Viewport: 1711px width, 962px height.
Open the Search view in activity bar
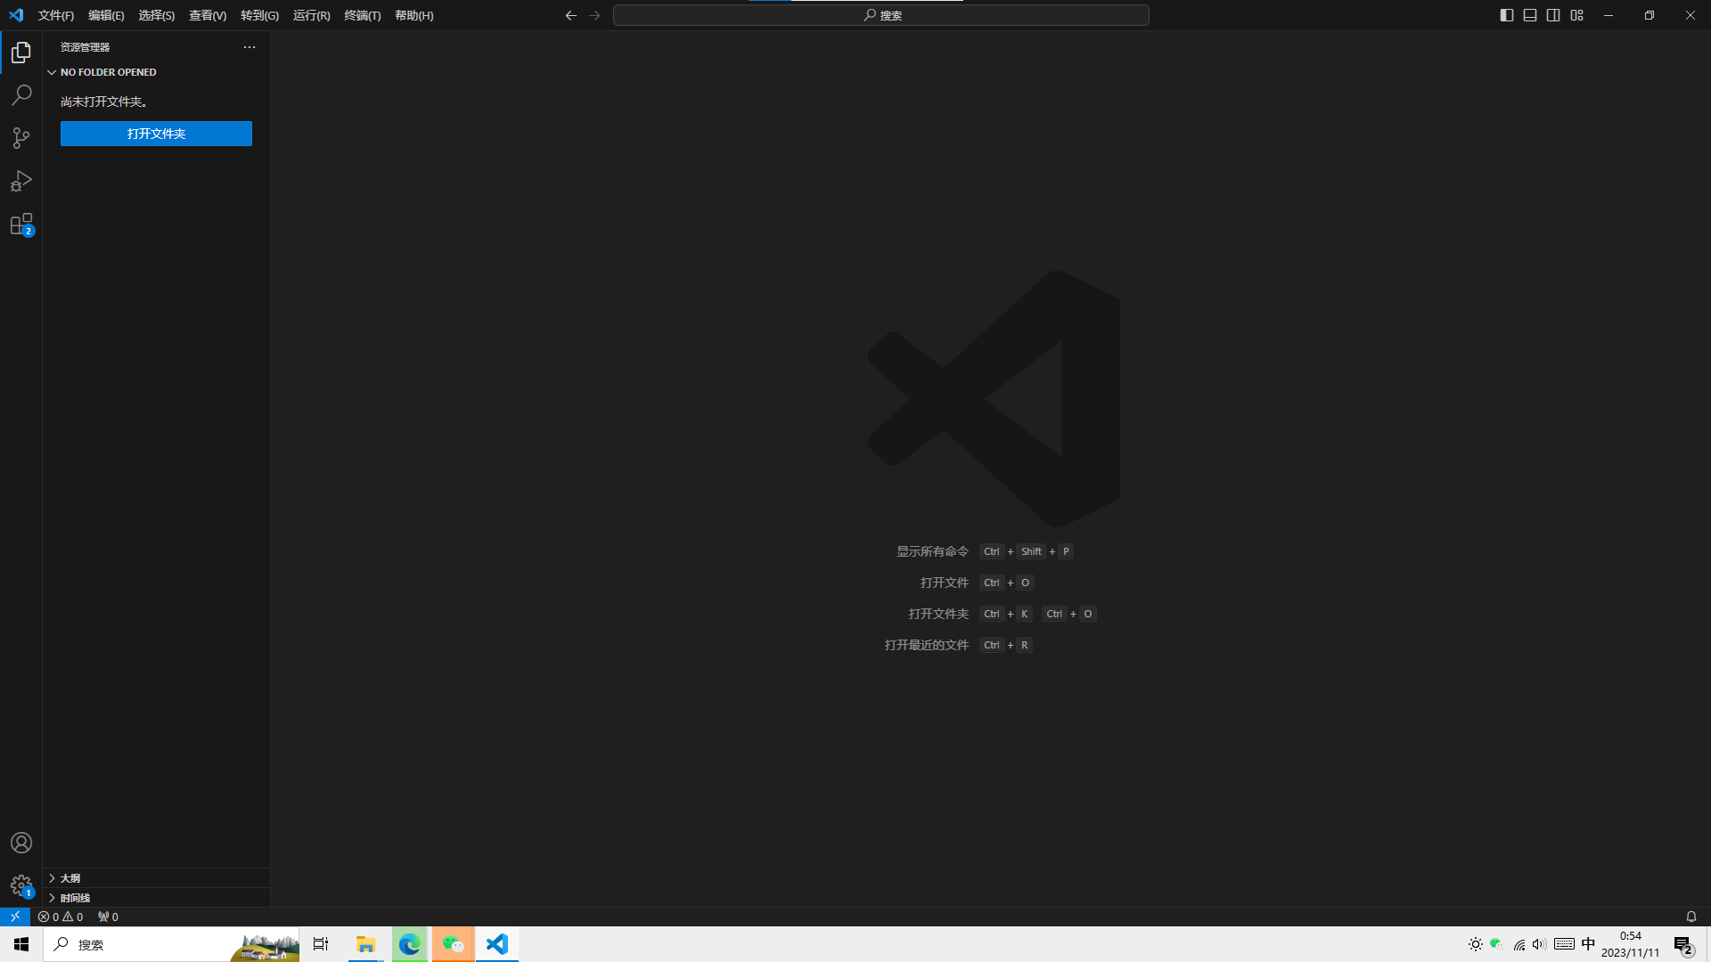21,95
